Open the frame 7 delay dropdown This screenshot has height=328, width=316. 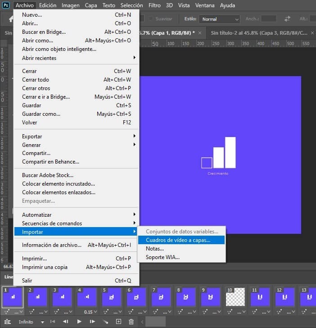click(x=167, y=312)
